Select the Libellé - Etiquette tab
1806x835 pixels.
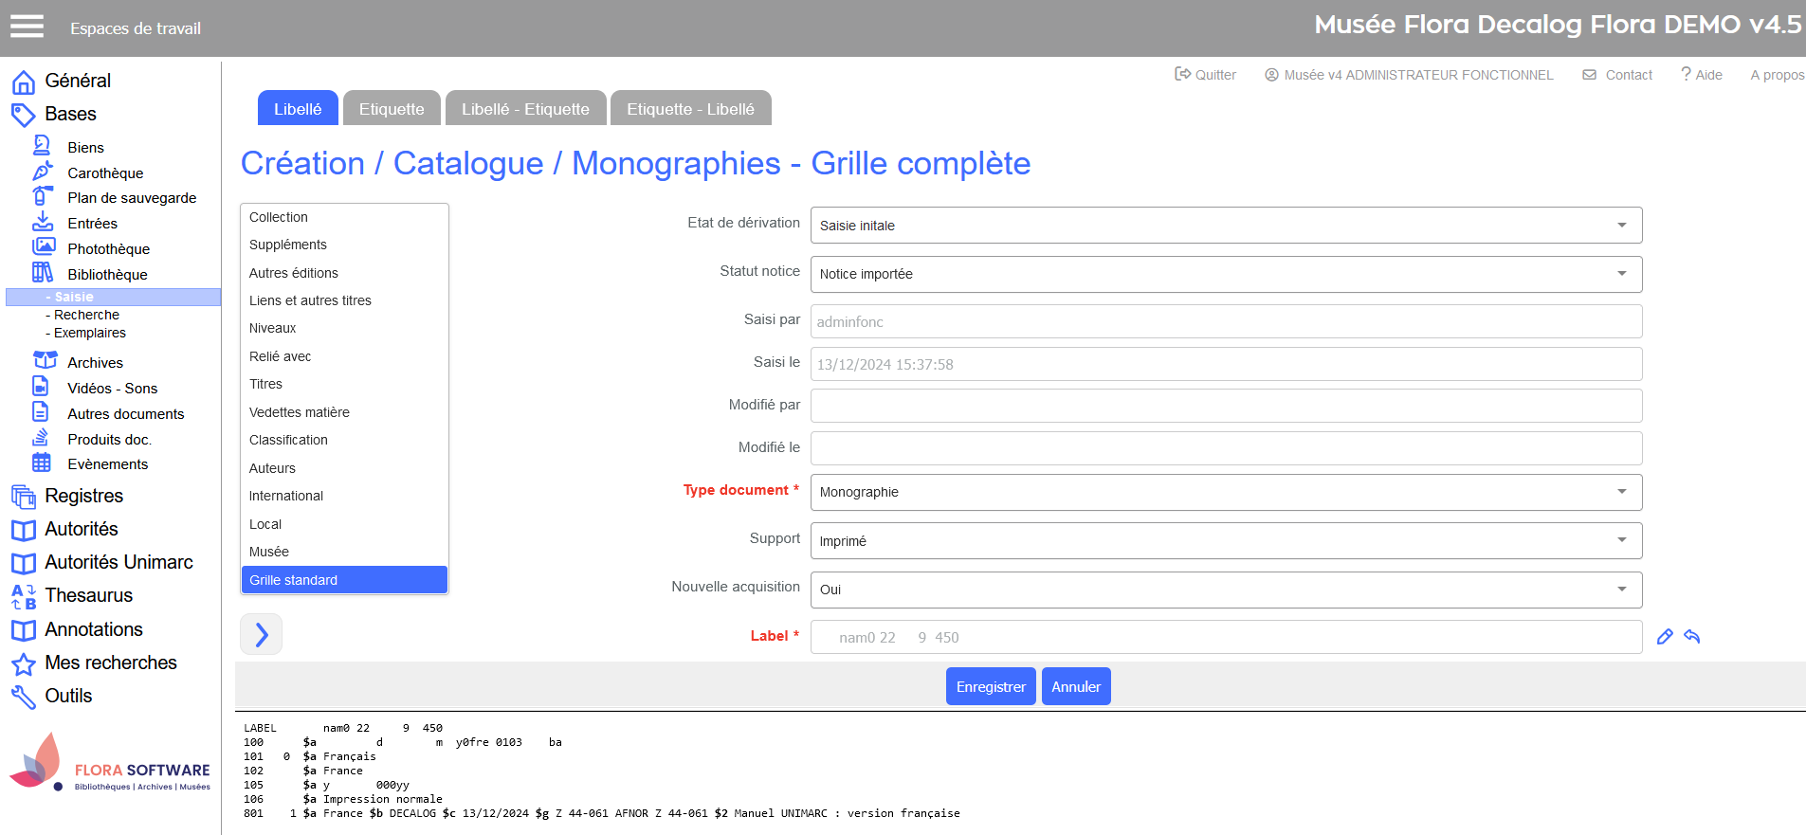525,109
